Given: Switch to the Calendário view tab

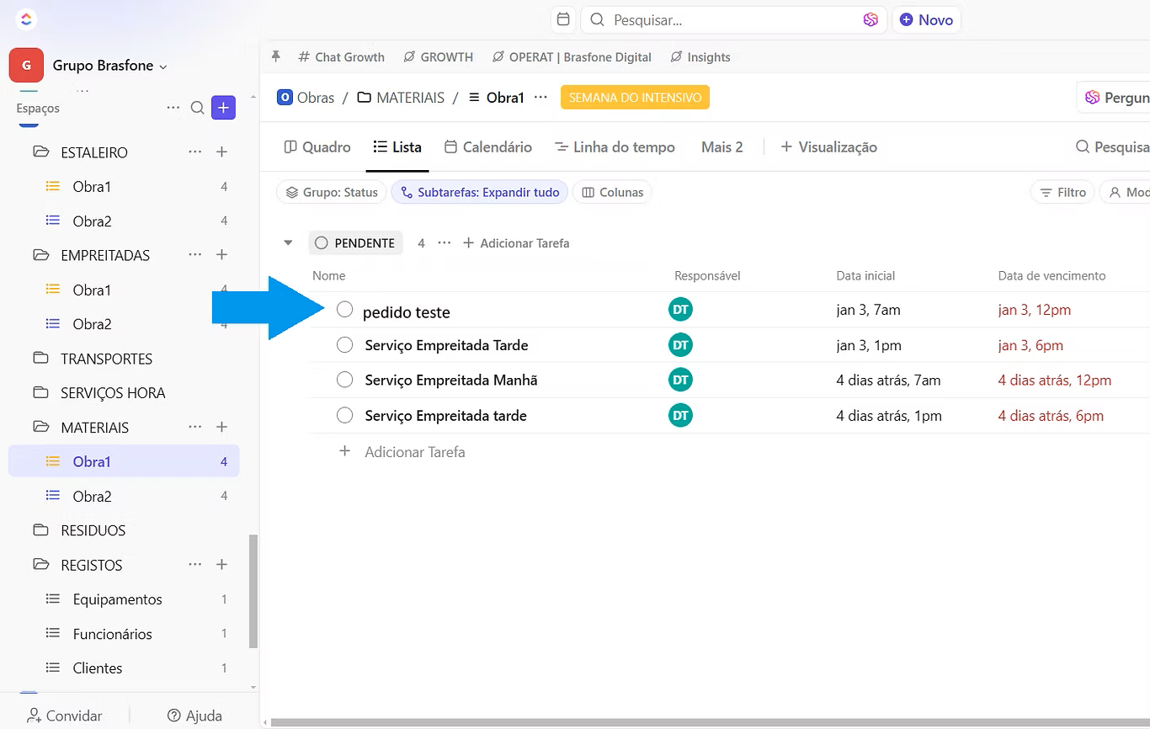Looking at the screenshot, I should [x=488, y=147].
